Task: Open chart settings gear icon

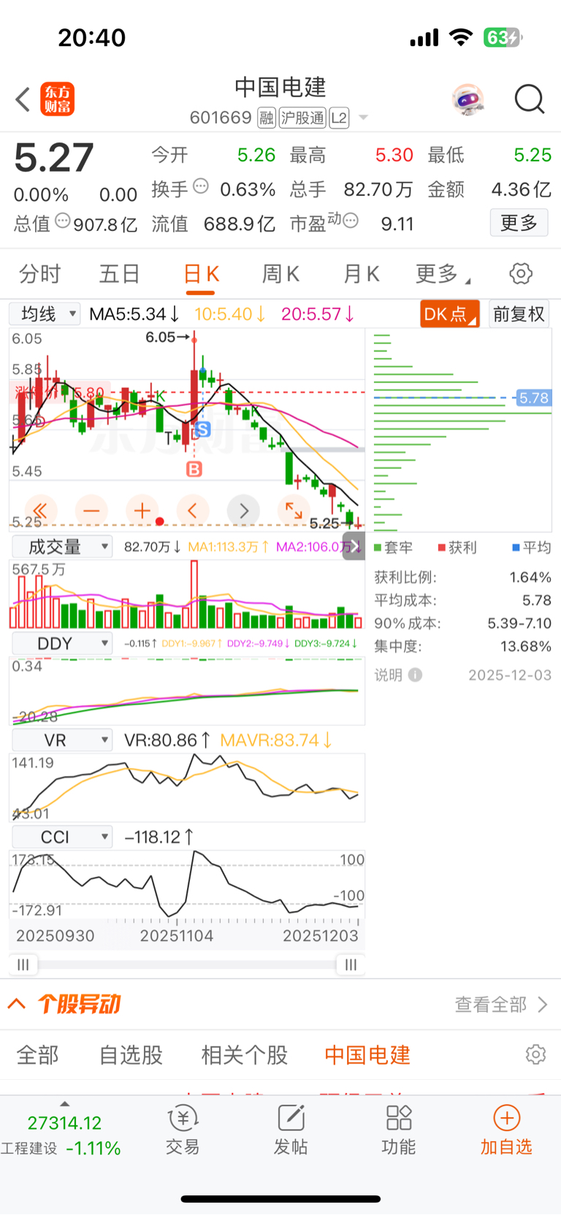Action: click(521, 274)
